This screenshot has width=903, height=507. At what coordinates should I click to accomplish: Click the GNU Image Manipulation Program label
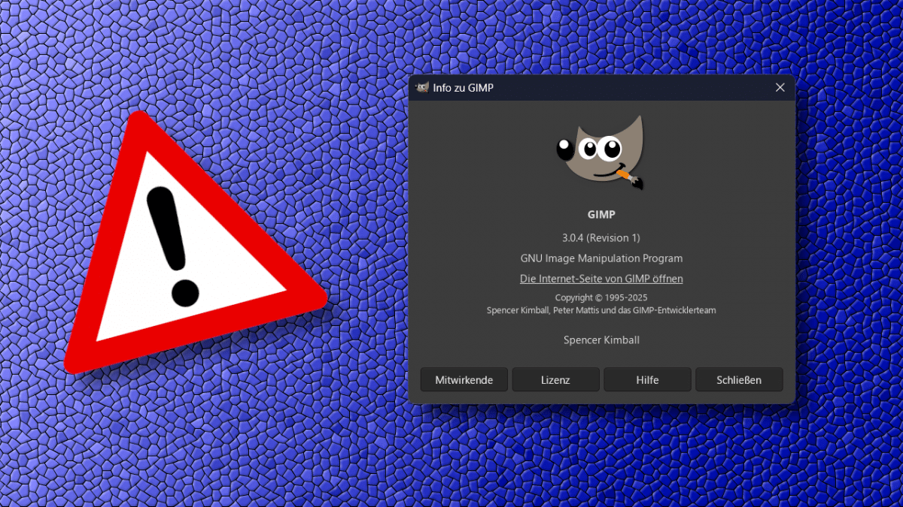[601, 258]
